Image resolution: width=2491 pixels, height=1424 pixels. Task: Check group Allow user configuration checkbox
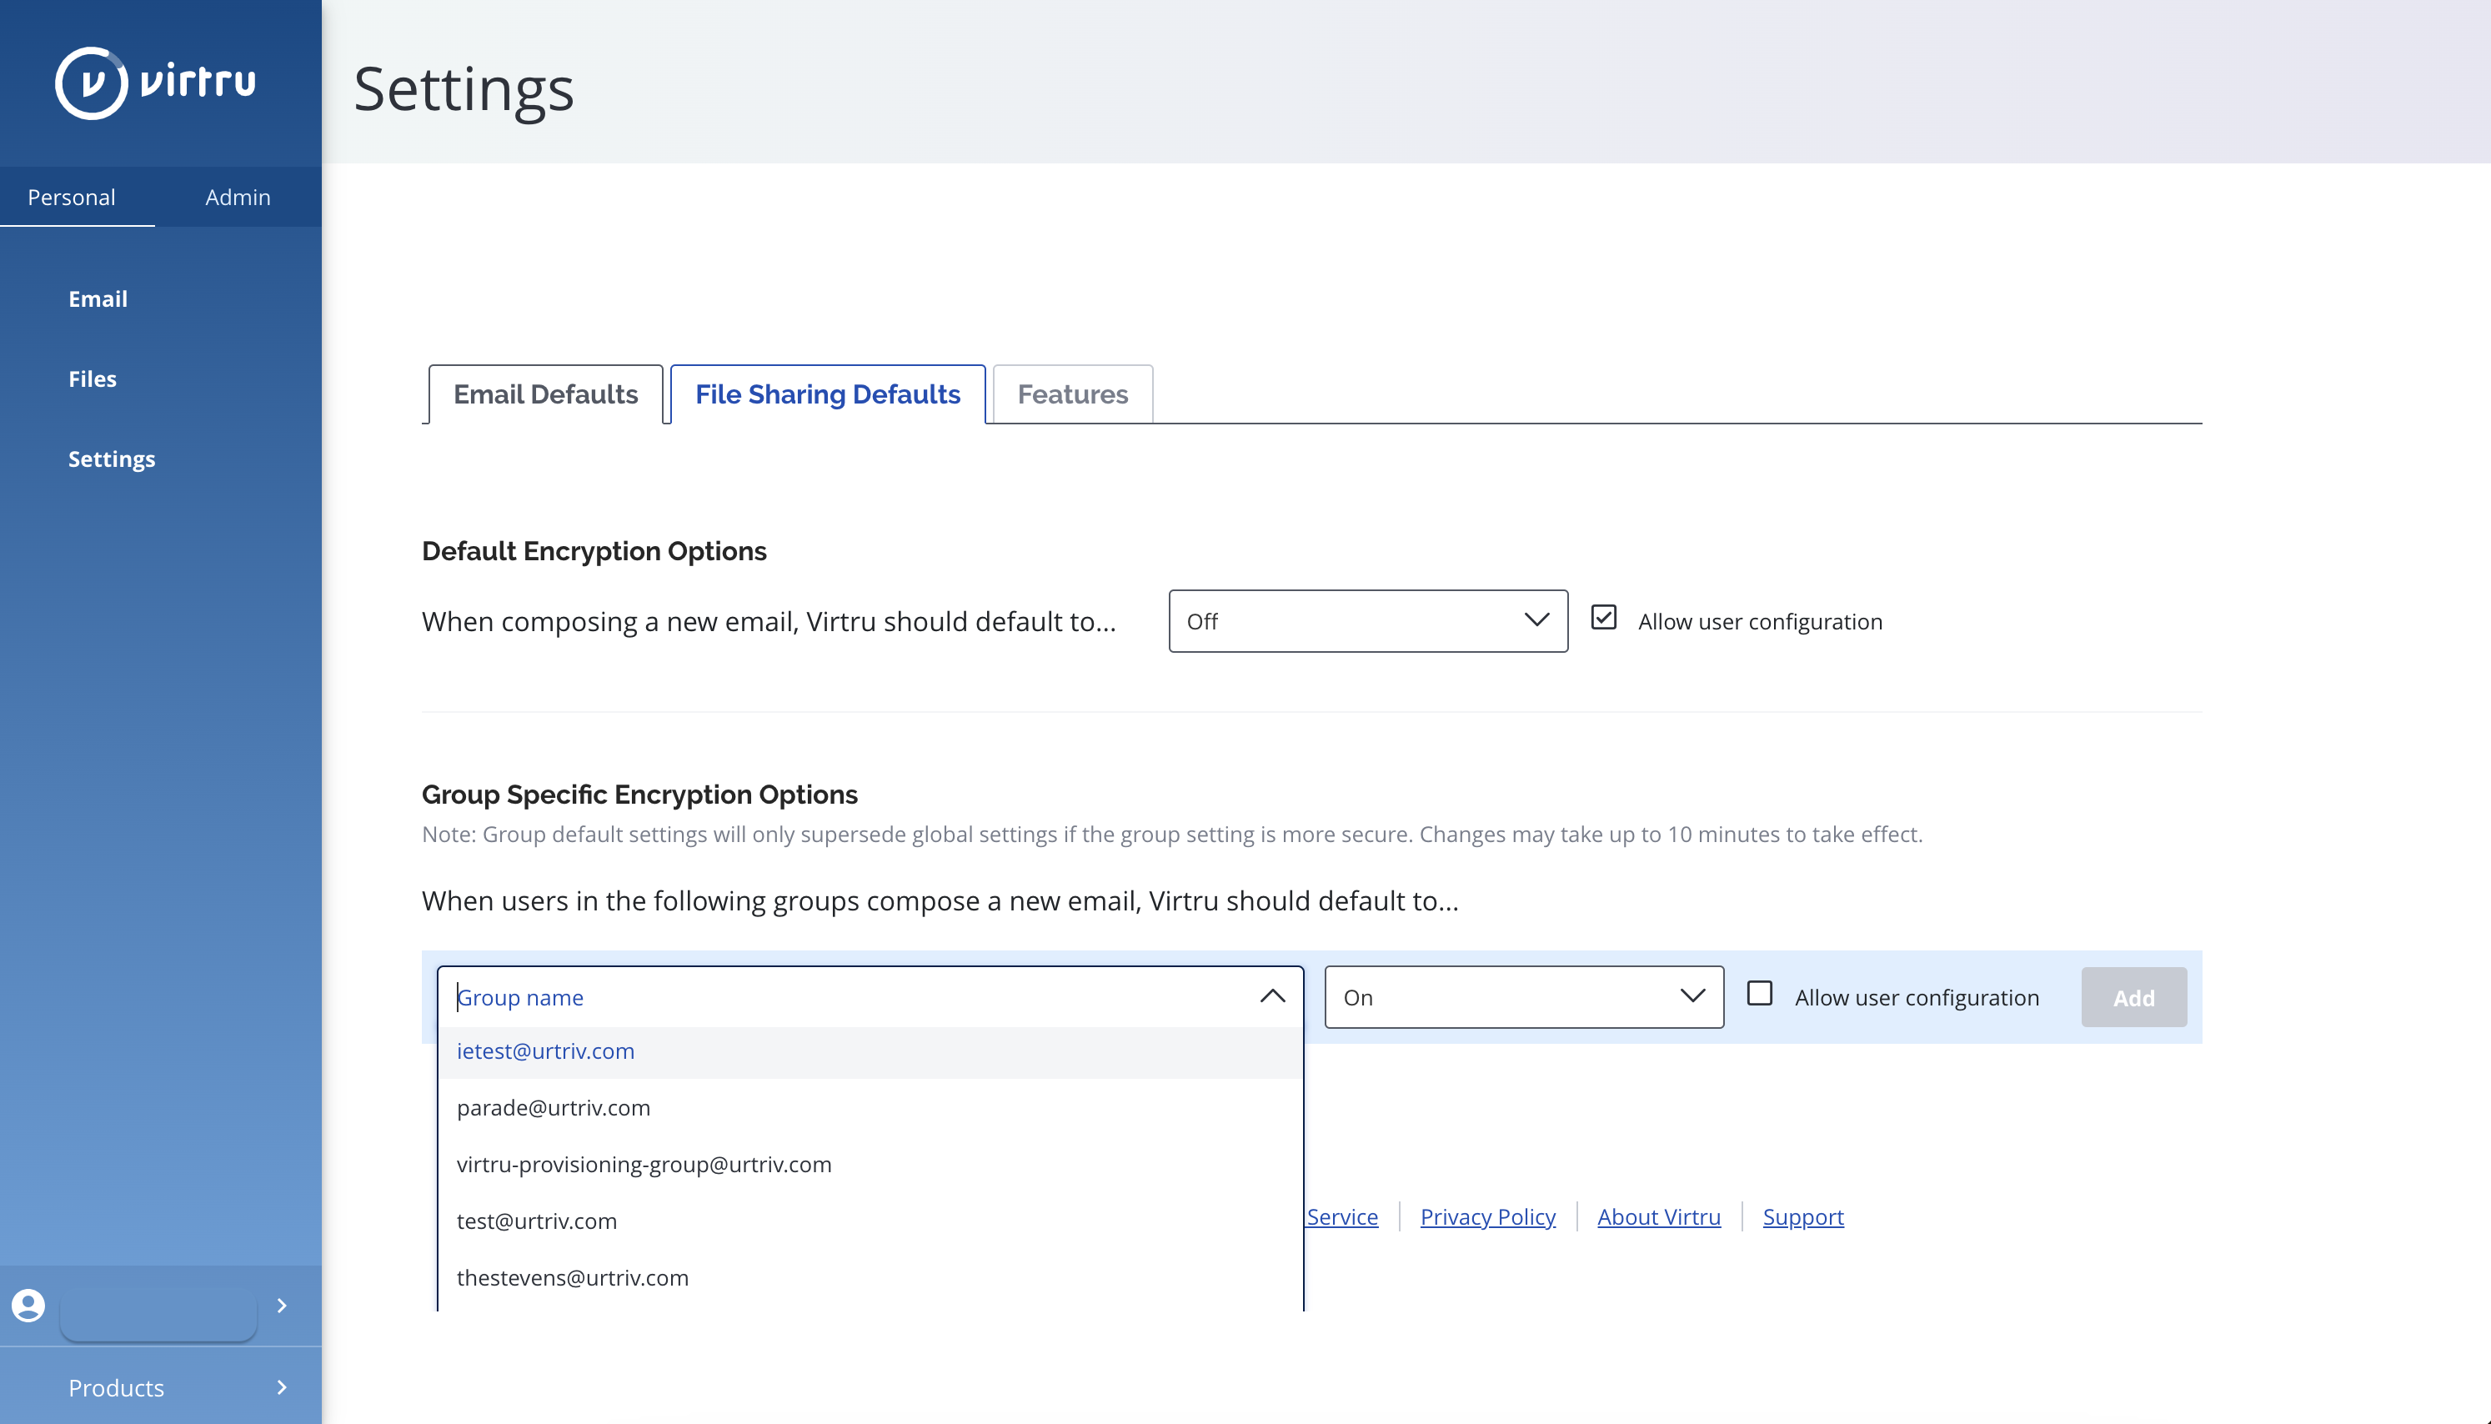pyautogui.click(x=1760, y=994)
